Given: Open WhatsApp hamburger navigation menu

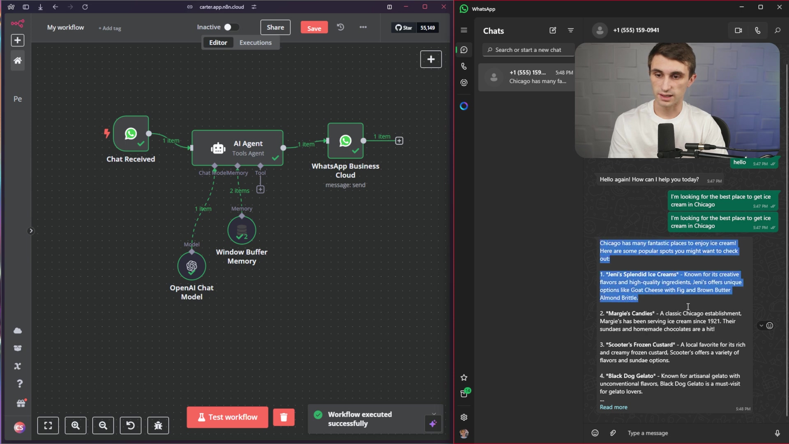Looking at the screenshot, I should [464, 30].
